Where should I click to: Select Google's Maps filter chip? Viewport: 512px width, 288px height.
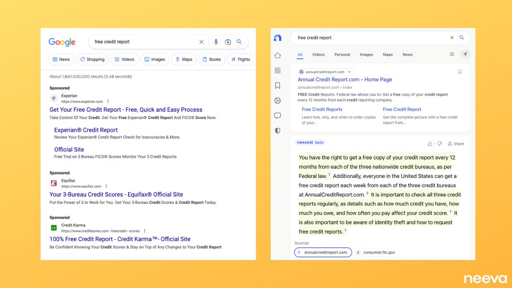pos(183,59)
